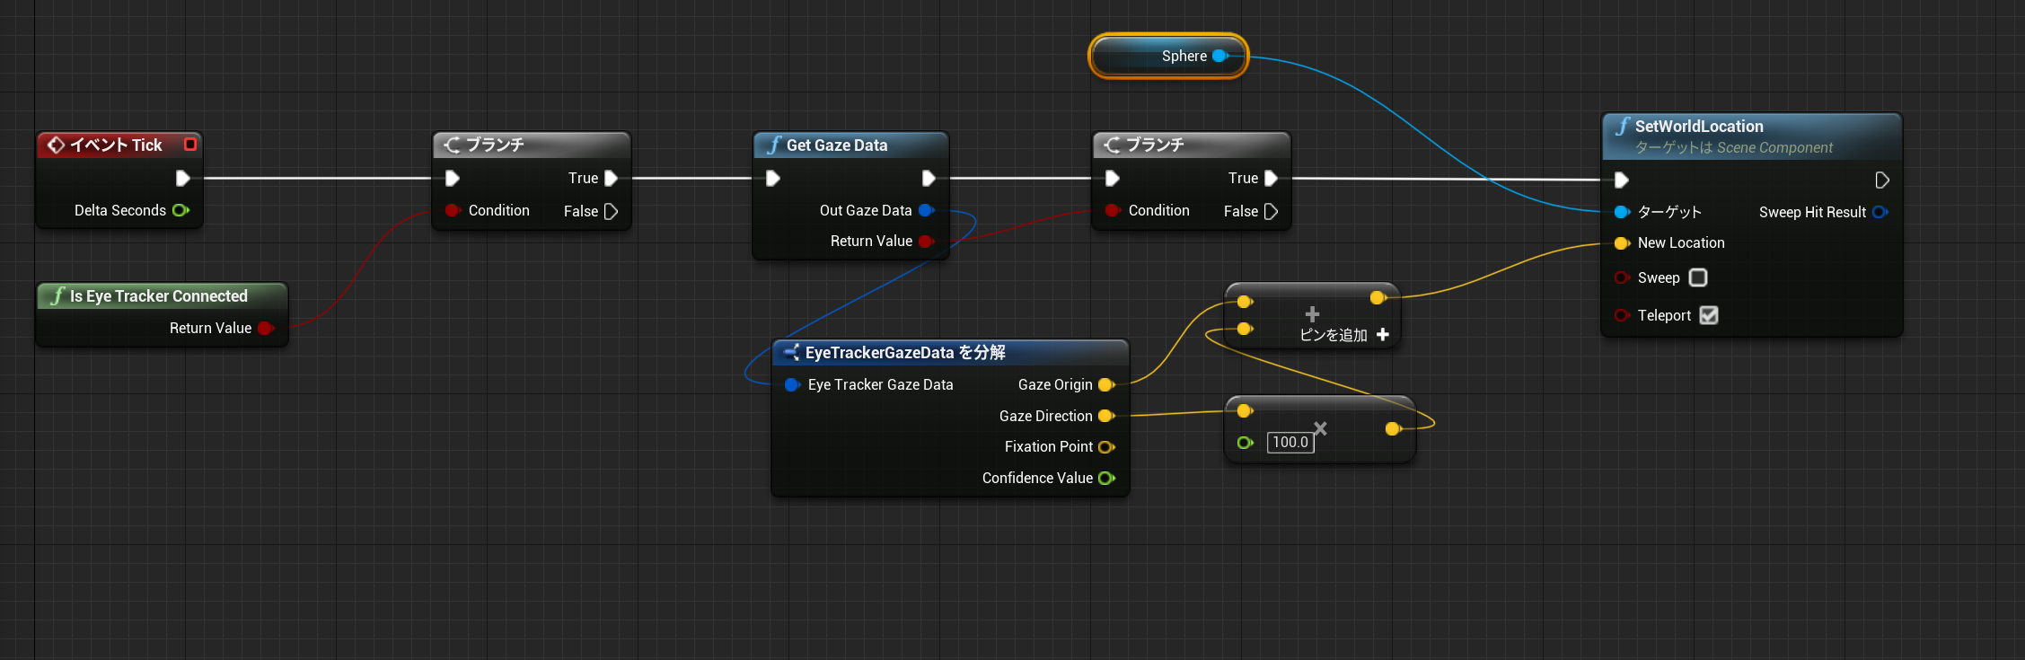Viewport: 2025px width, 660px height.
Task: Click the 100.0 value field on multiply node
Action: click(1290, 442)
